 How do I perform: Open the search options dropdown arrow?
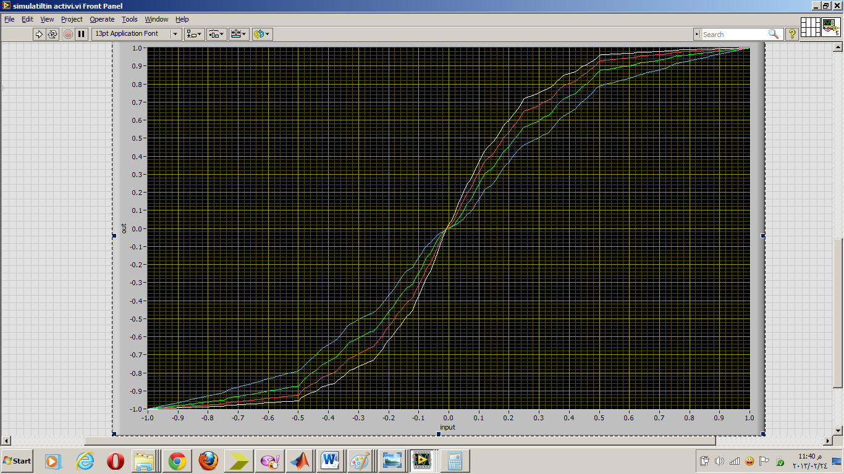(697, 35)
